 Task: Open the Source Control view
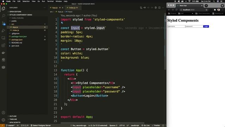[3, 23]
